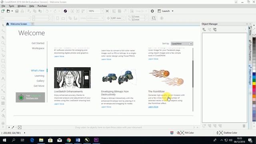Open the Window menu
The image size is (256, 144).
(22, 6)
